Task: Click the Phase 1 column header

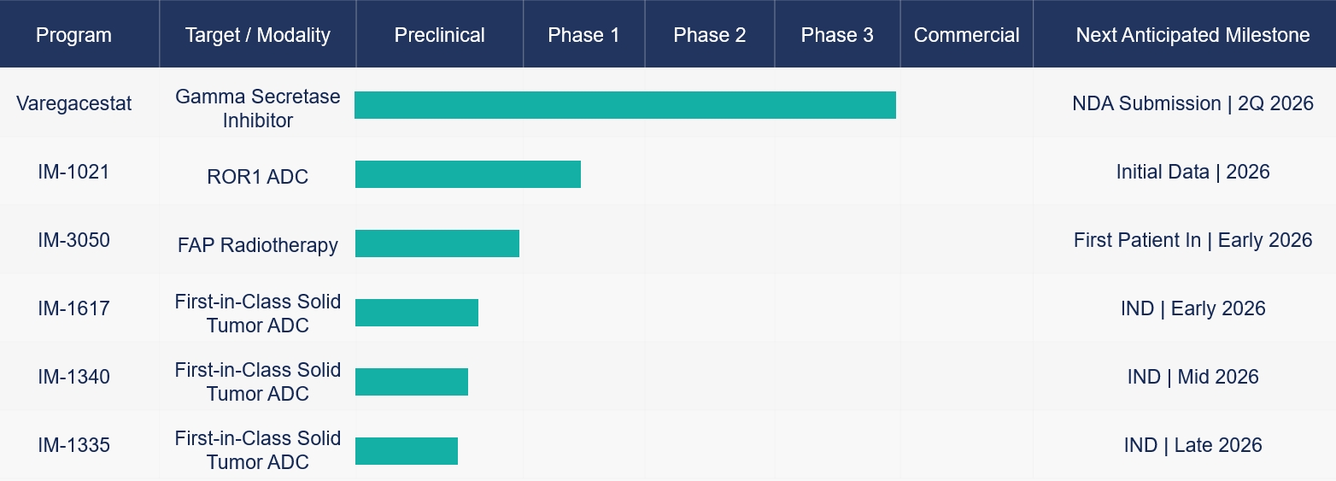Action: [583, 35]
